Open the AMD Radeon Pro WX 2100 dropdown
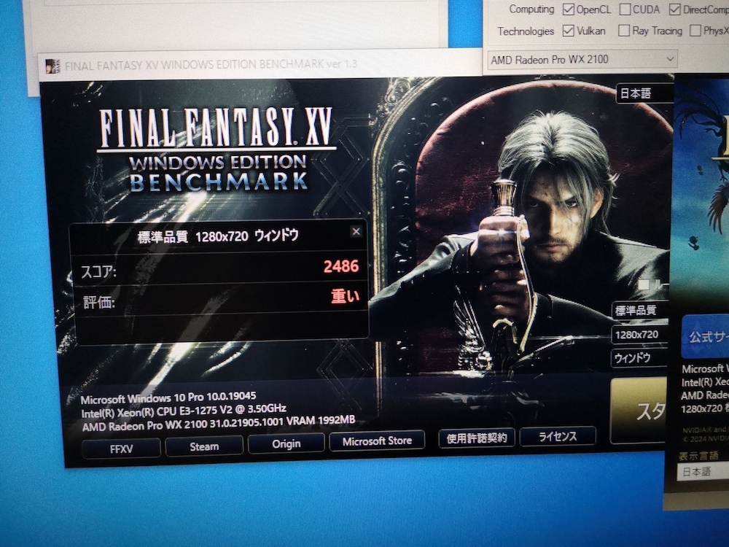The image size is (729, 547). click(x=582, y=60)
